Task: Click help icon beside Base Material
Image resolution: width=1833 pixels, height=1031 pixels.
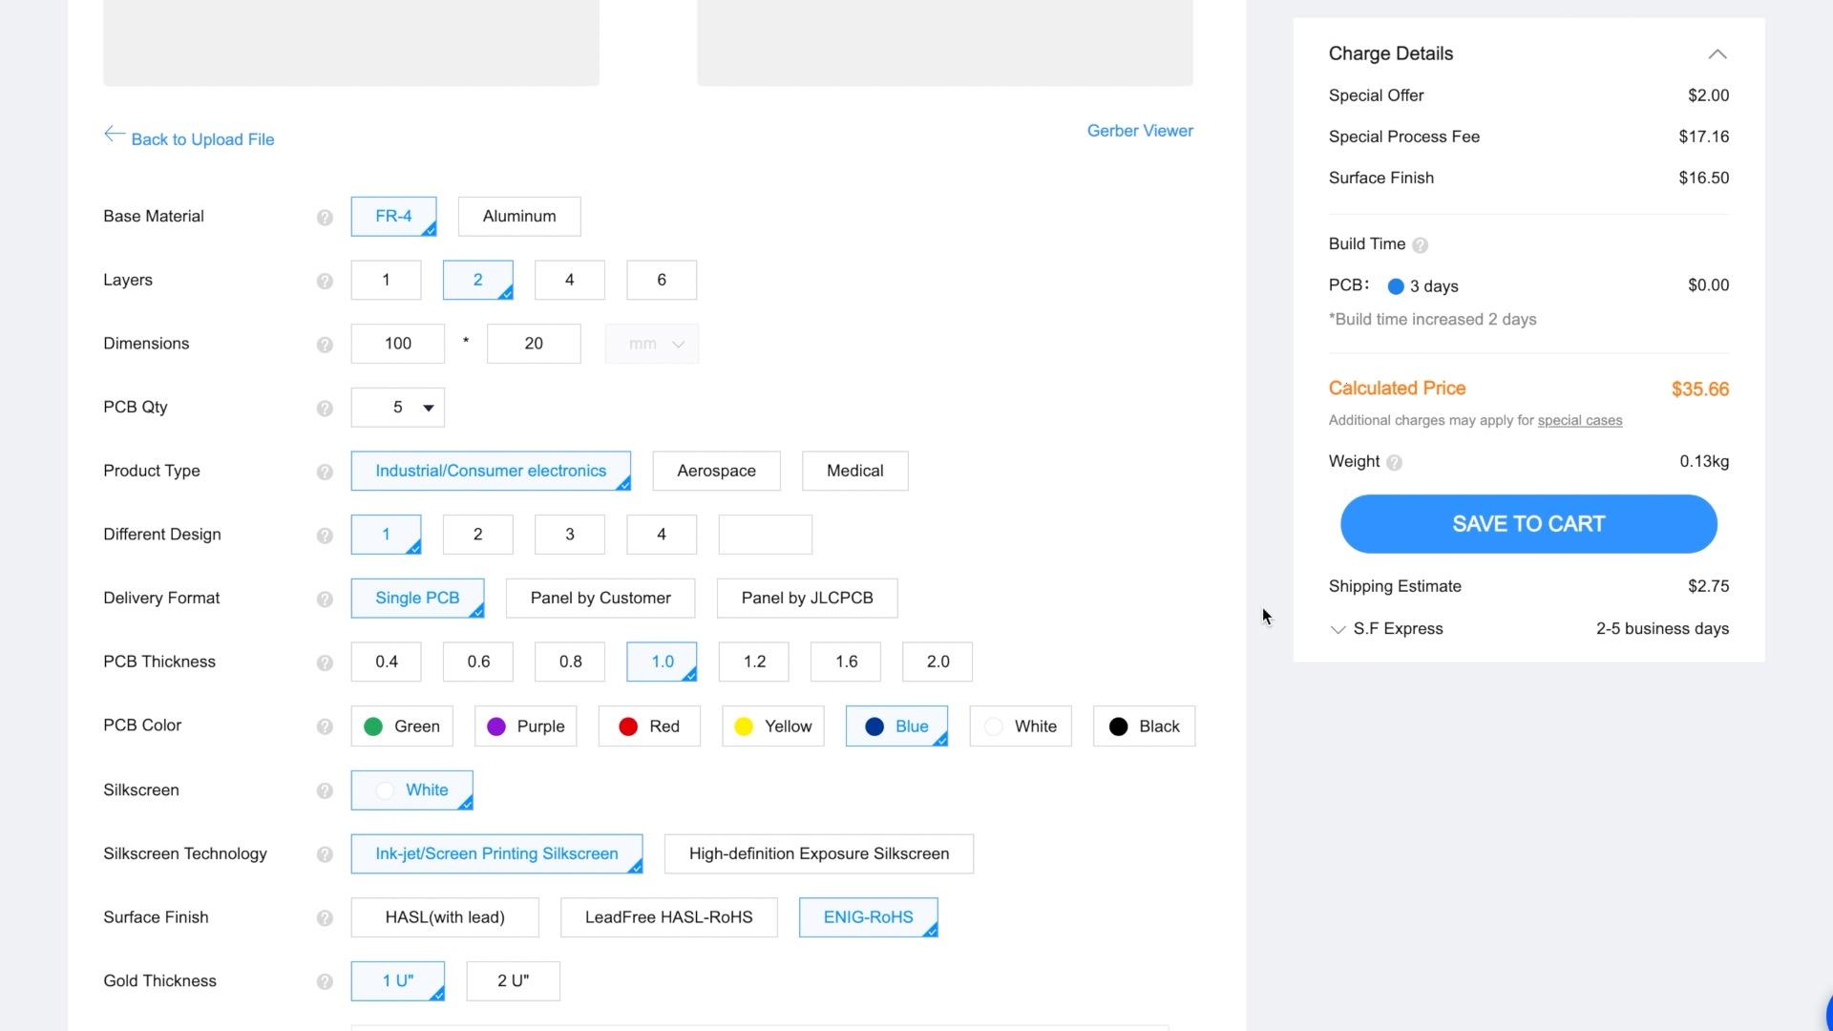Action: click(325, 218)
